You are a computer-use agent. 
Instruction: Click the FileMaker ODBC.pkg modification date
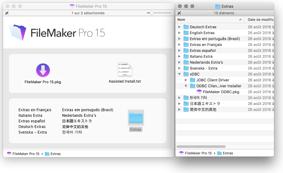coord(261,92)
